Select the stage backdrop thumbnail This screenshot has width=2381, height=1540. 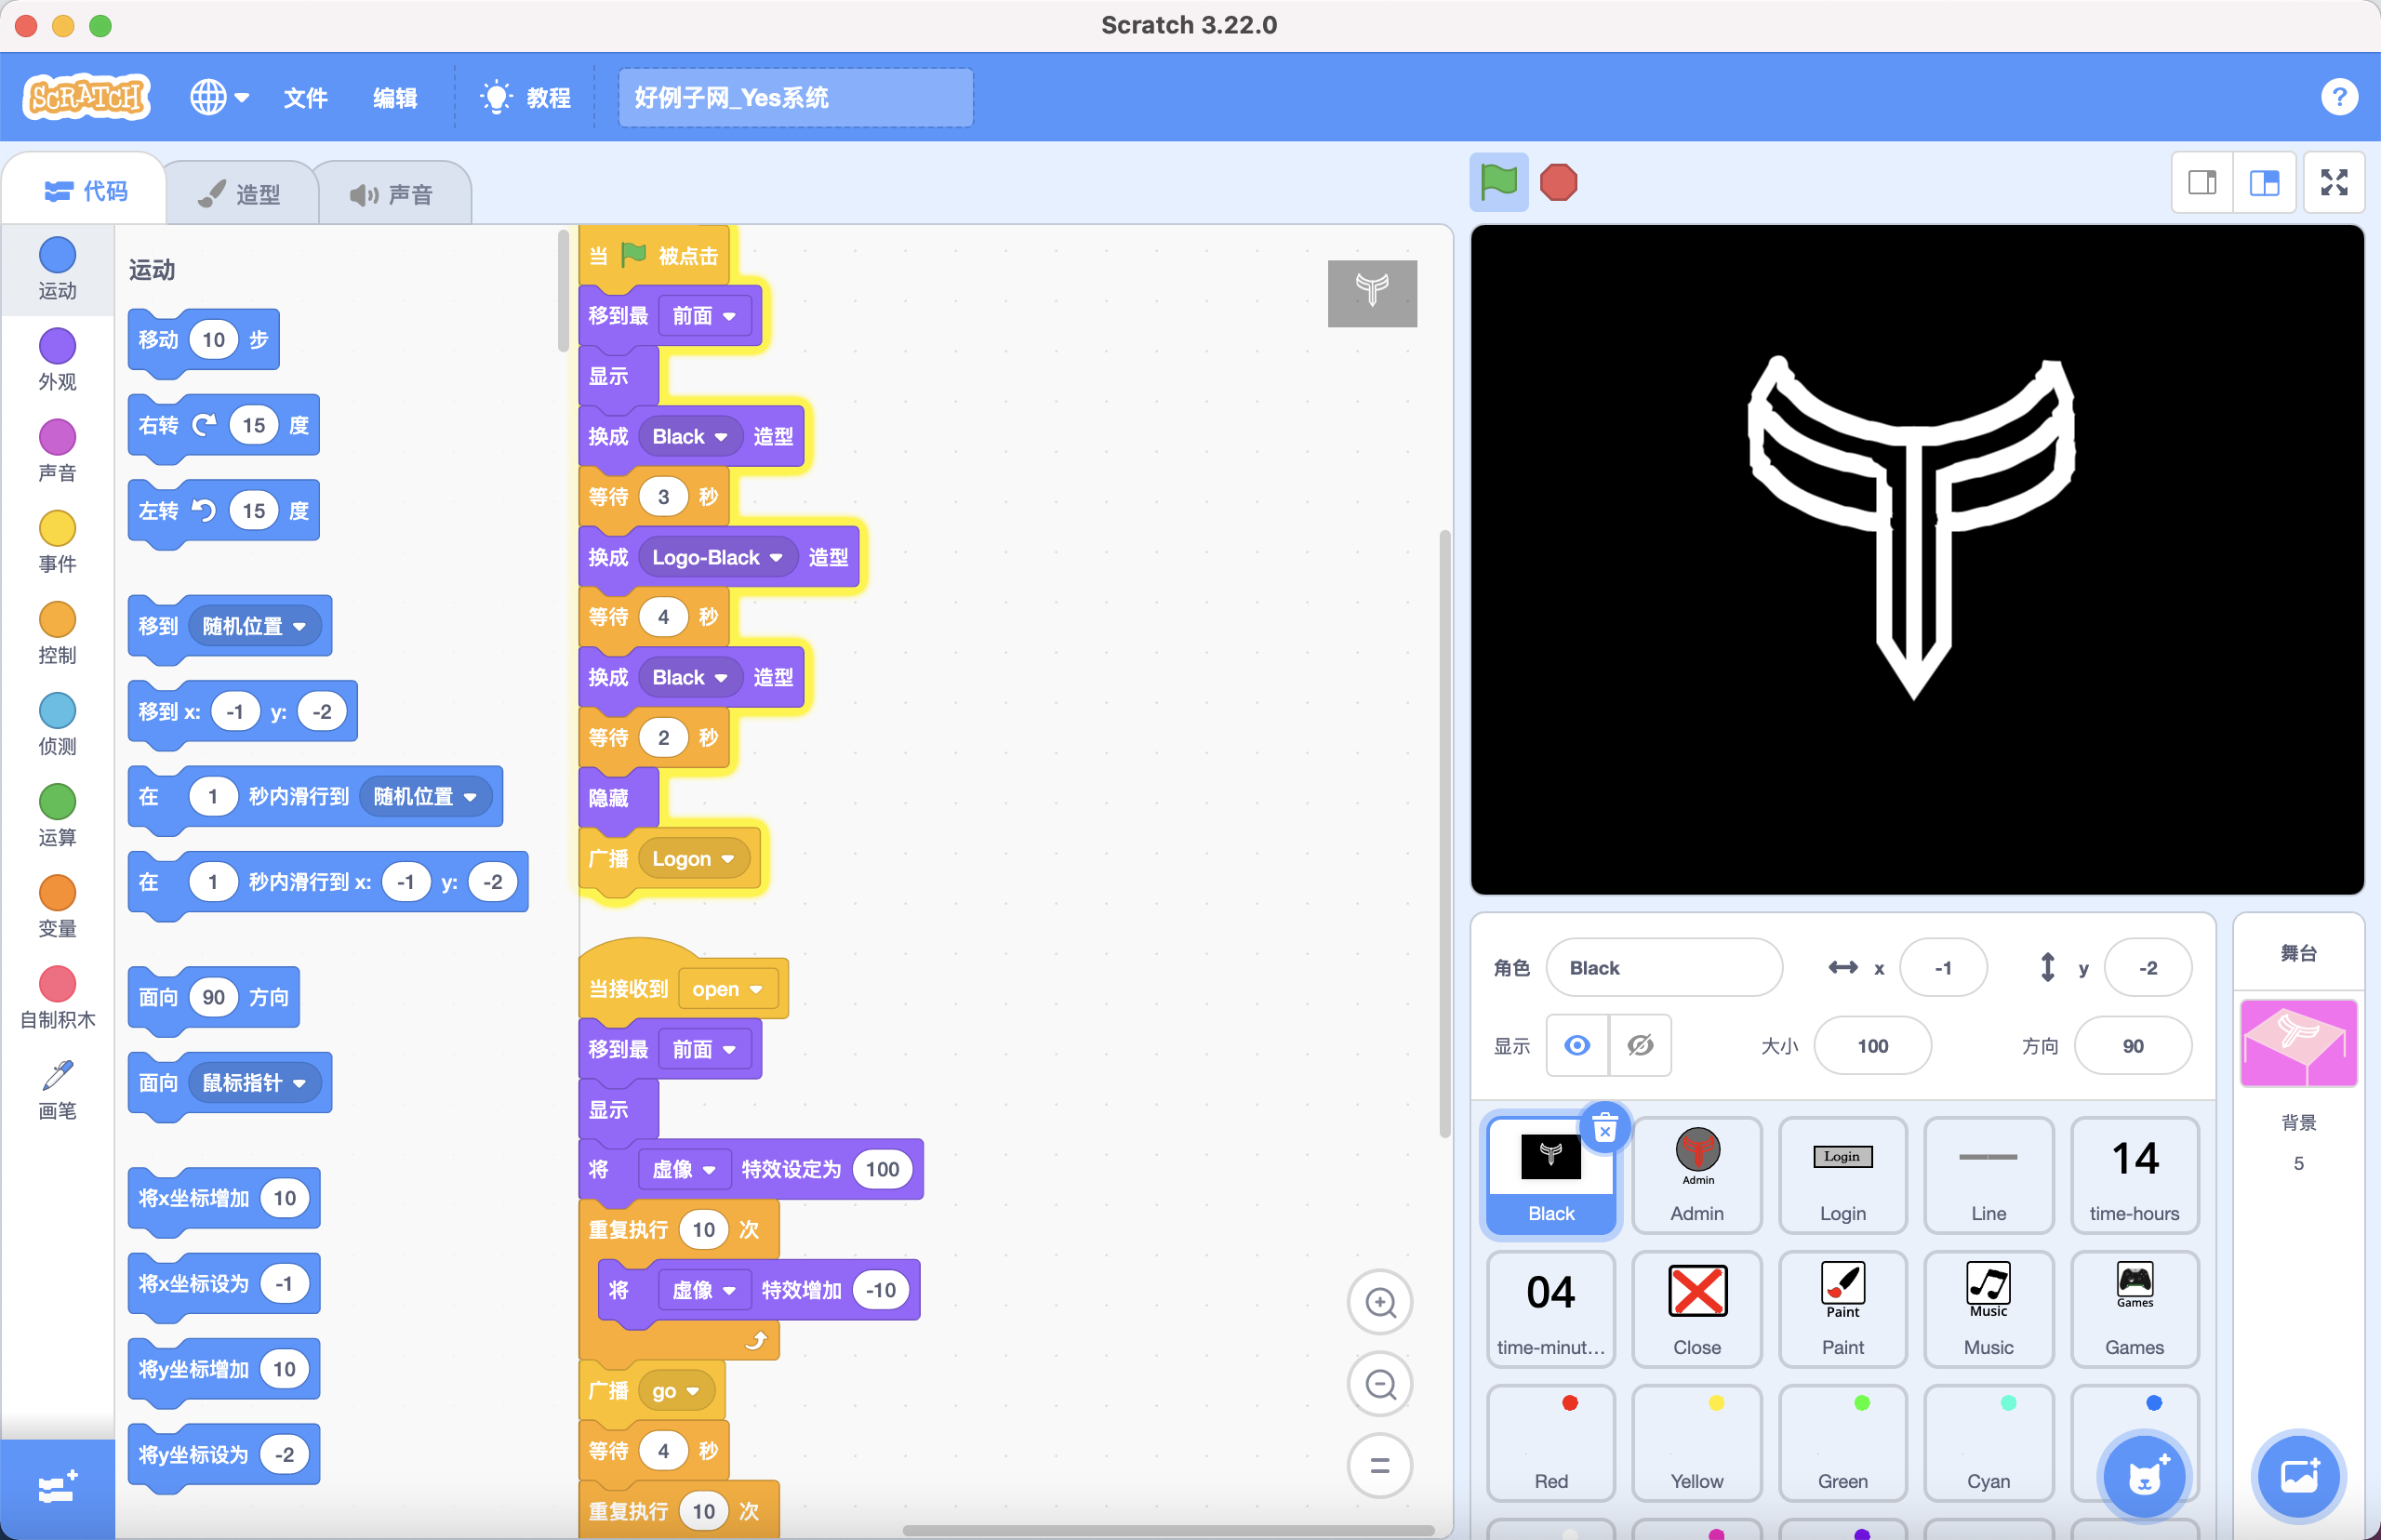(x=2298, y=1042)
